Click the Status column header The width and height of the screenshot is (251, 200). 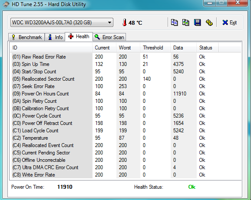207,48
